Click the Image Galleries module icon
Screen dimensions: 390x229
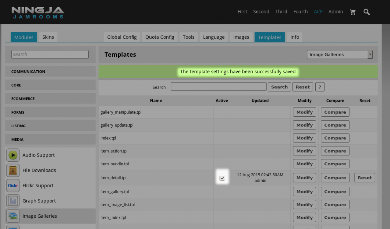coord(13,216)
